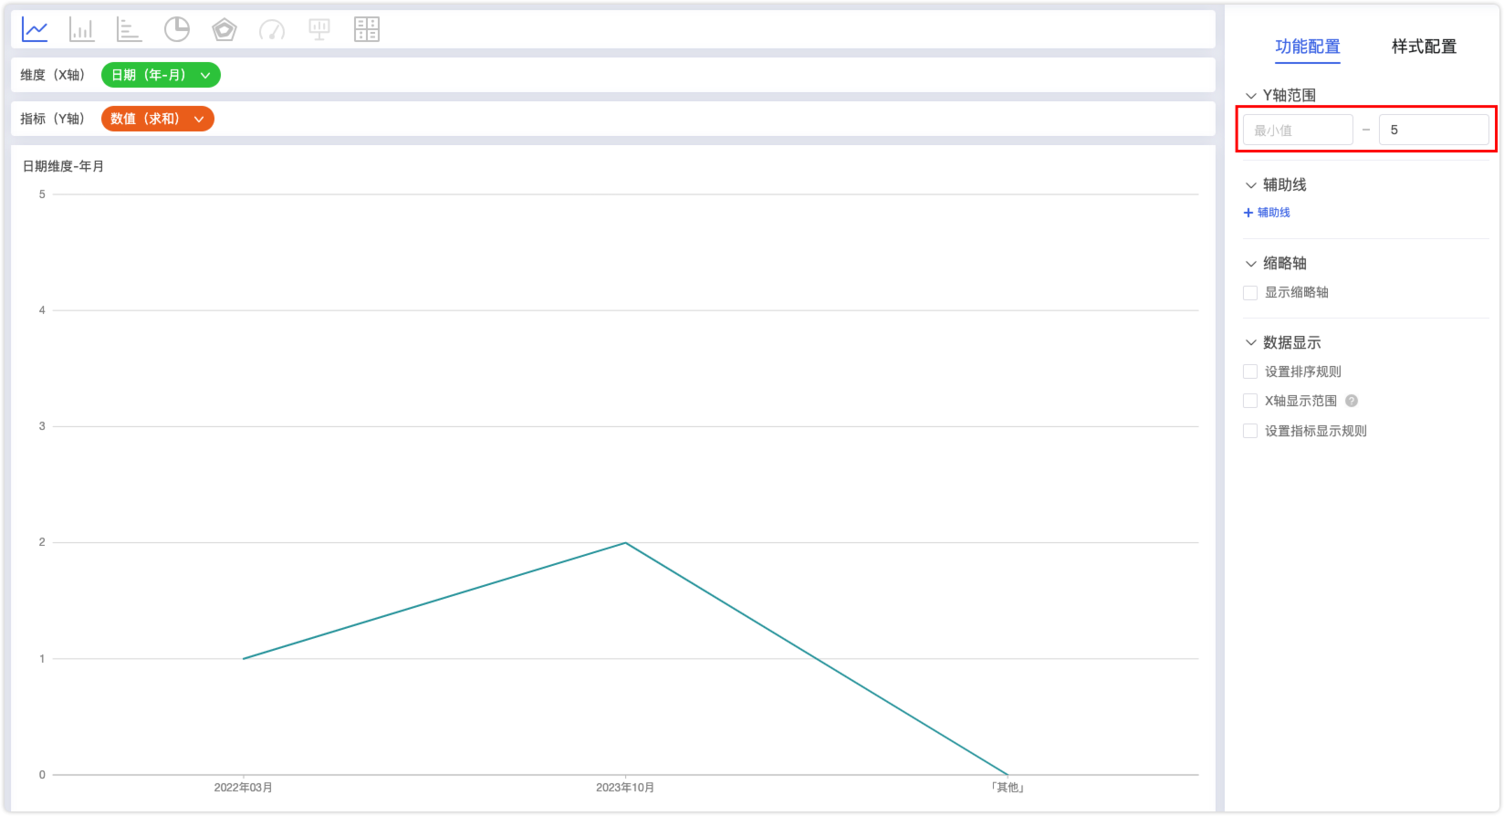Select the pie chart icon

click(177, 30)
